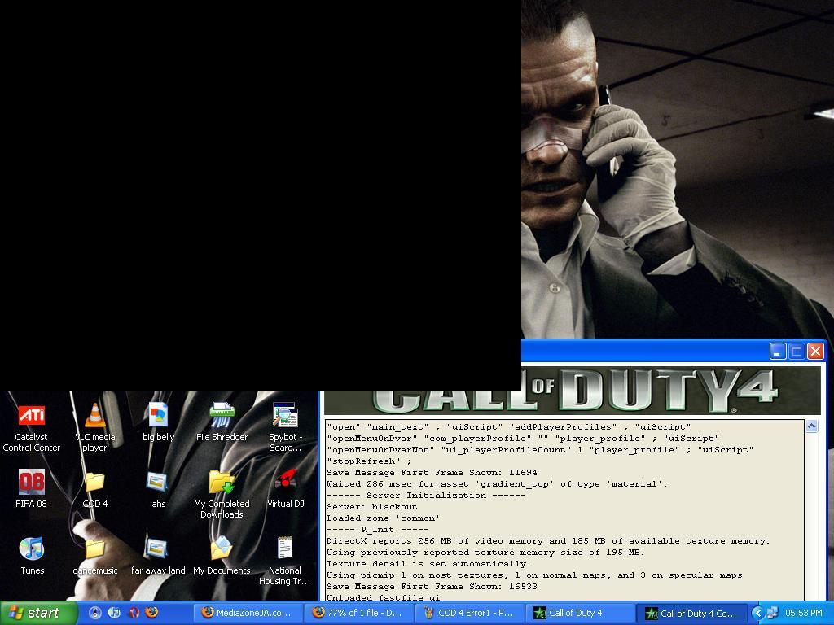Click '------ Server Initialization ------' line
The width and height of the screenshot is (834, 625).
(425, 496)
